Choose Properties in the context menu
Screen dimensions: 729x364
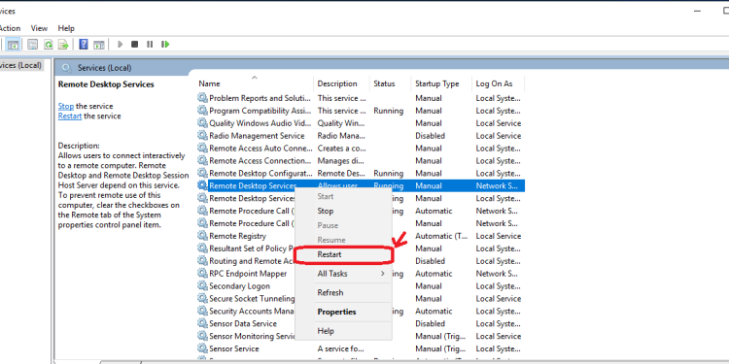point(343,312)
